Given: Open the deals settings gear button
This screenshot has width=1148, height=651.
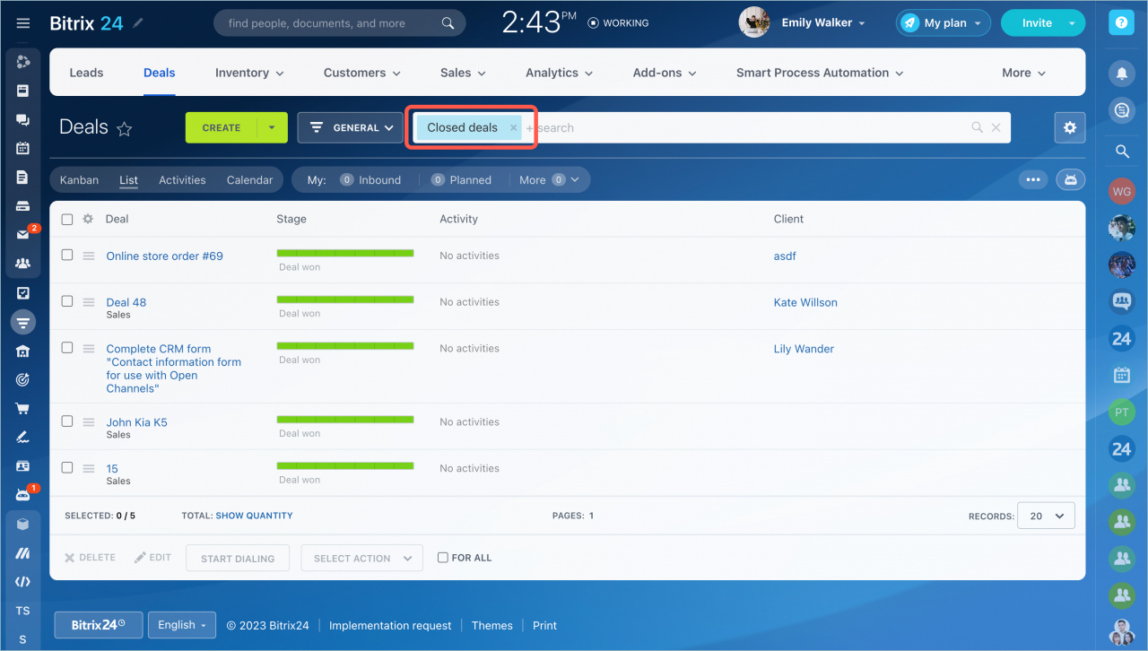Looking at the screenshot, I should [1070, 127].
